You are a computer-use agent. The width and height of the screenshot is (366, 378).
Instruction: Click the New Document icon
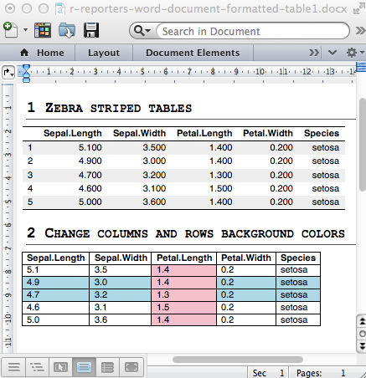click(x=10, y=30)
